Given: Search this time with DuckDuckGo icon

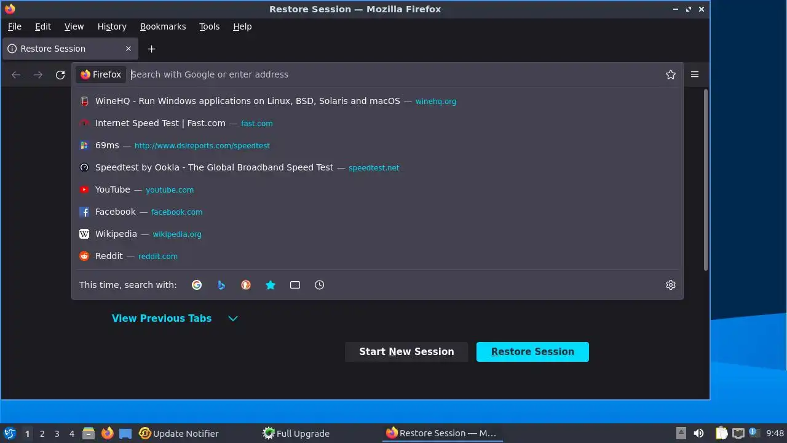Looking at the screenshot, I should [x=246, y=285].
